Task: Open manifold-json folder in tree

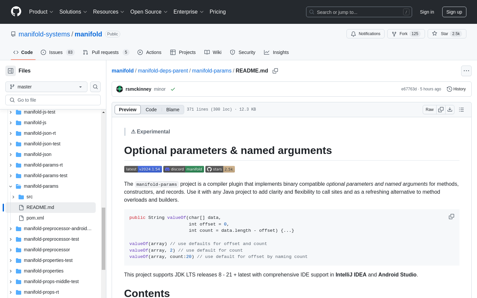Action: [37, 154]
